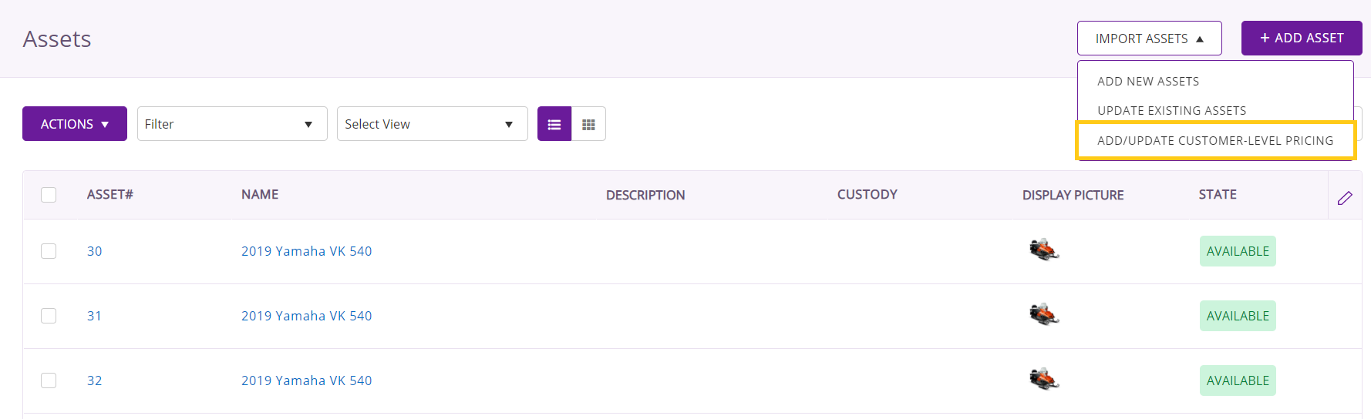1371x419 pixels.
Task: Choose ADD NEW ASSETS option
Action: tap(1148, 81)
